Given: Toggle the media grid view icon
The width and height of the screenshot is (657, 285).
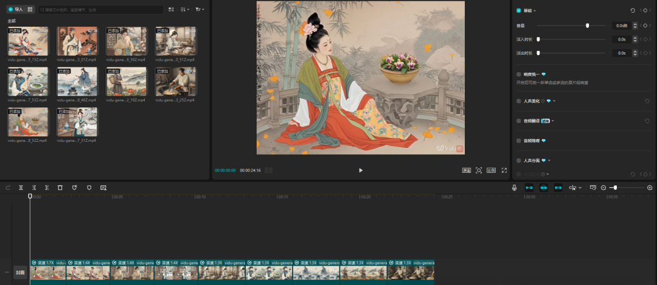Looking at the screenshot, I should pyautogui.click(x=171, y=9).
